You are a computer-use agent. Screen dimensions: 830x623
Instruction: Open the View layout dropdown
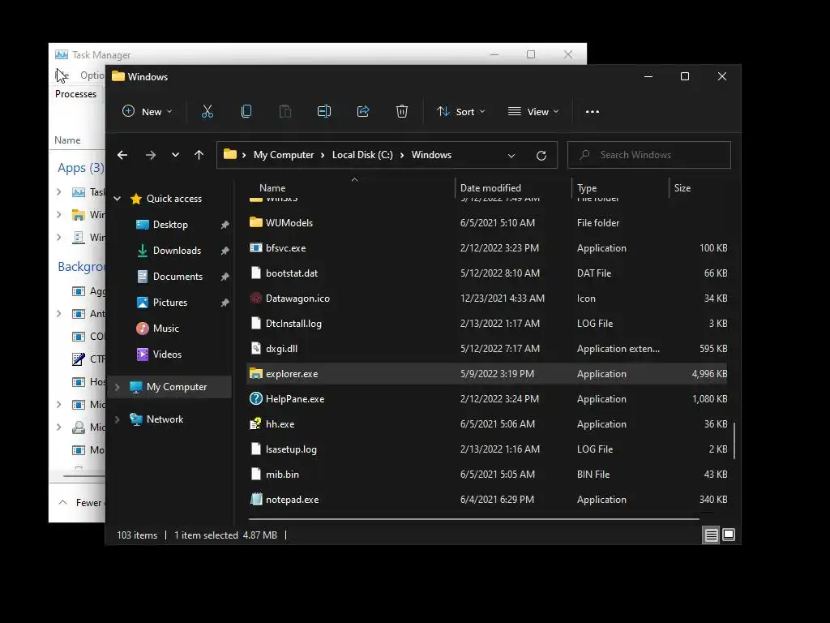point(533,112)
